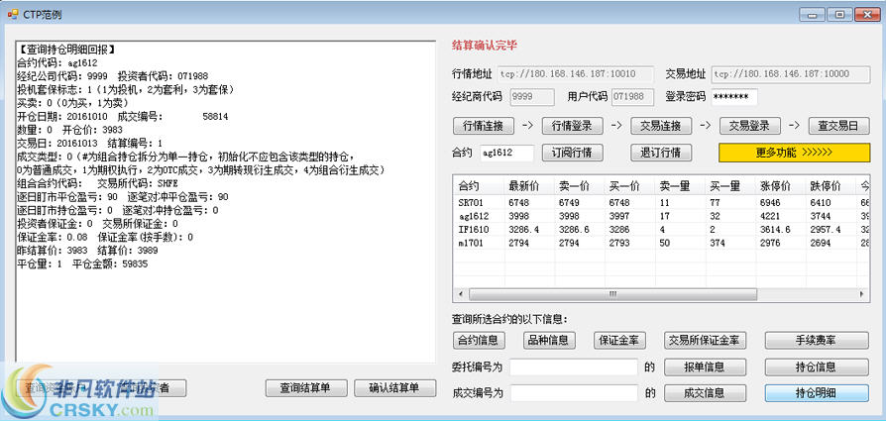Image resolution: width=886 pixels, height=421 pixels.
Task: Maximize the CTP范例 window
Action: pyautogui.click(x=839, y=15)
